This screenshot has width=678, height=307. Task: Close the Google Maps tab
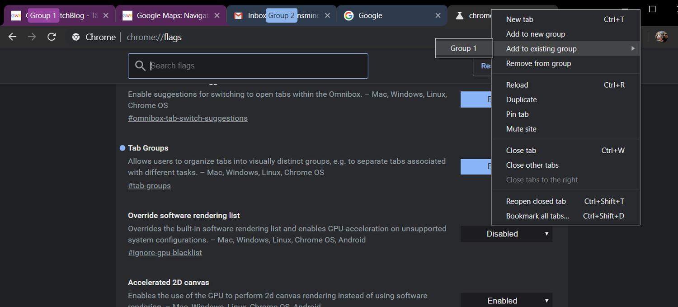pos(217,15)
